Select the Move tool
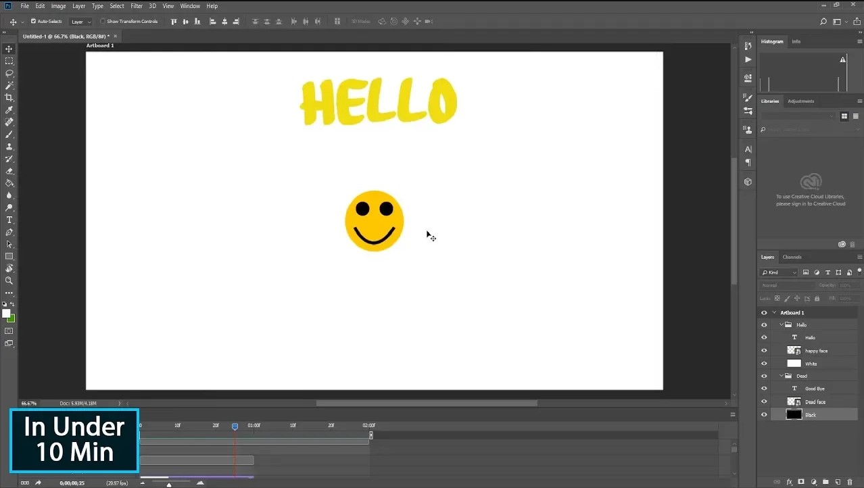Viewport: 864px width, 488px height. [9, 49]
